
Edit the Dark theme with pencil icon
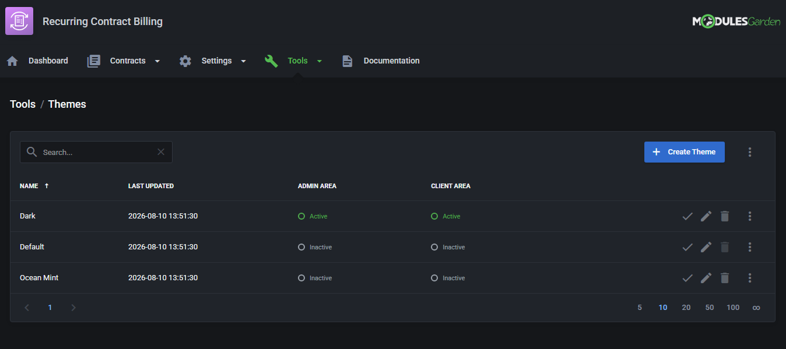[x=706, y=216]
